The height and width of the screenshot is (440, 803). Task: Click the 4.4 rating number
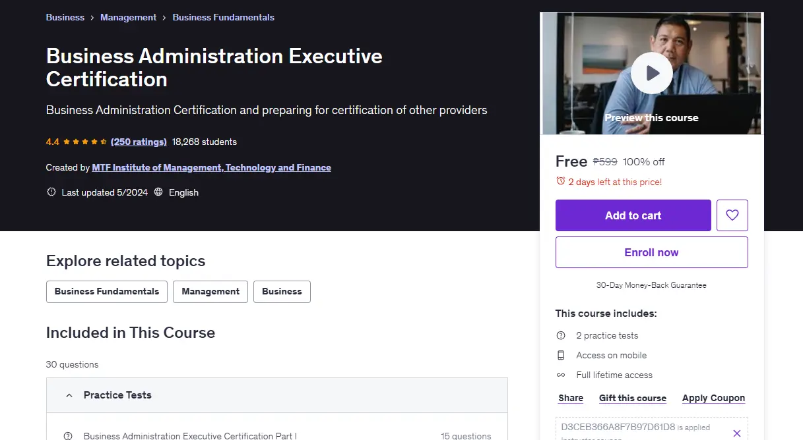click(53, 142)
